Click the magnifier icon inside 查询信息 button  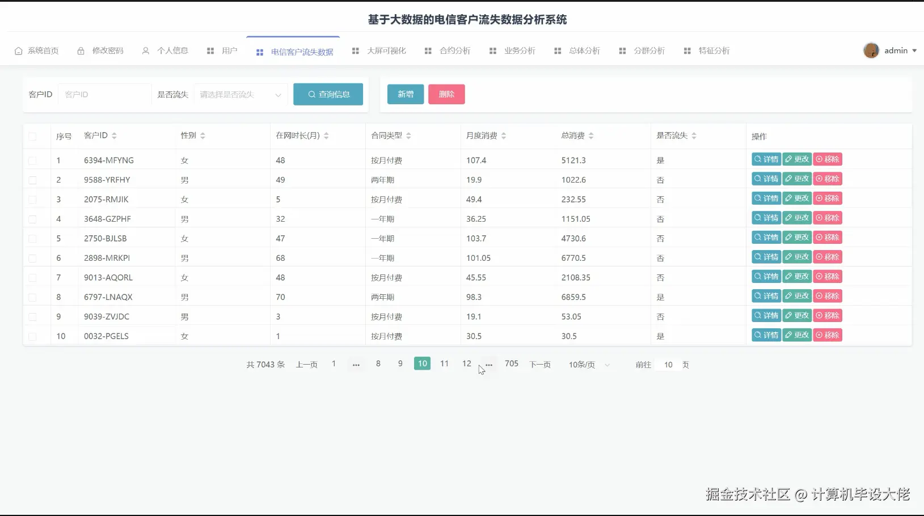pyautogui.click(x=310, y=94)
